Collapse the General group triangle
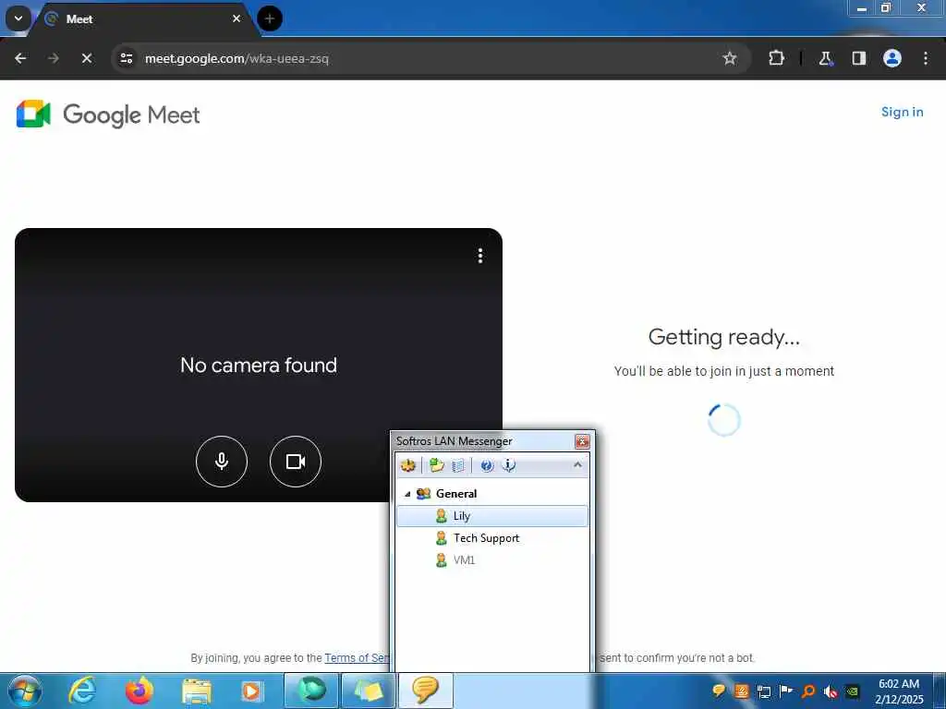This screenshot has width=946, height=709. (407, 494)
